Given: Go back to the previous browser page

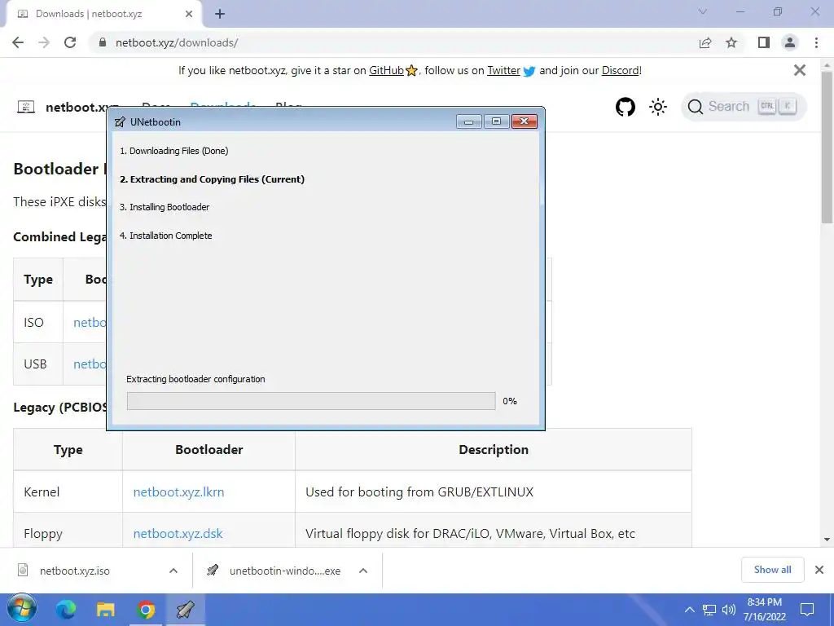Looking at the screenshot, I should [18, 42].
